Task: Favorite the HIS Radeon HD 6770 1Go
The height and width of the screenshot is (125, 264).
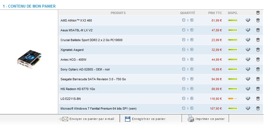Action: [x=248, y=89]
